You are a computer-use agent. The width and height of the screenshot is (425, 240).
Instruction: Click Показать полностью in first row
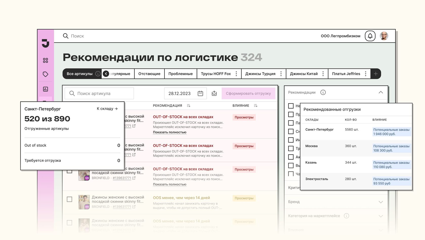tap(170, 132)
